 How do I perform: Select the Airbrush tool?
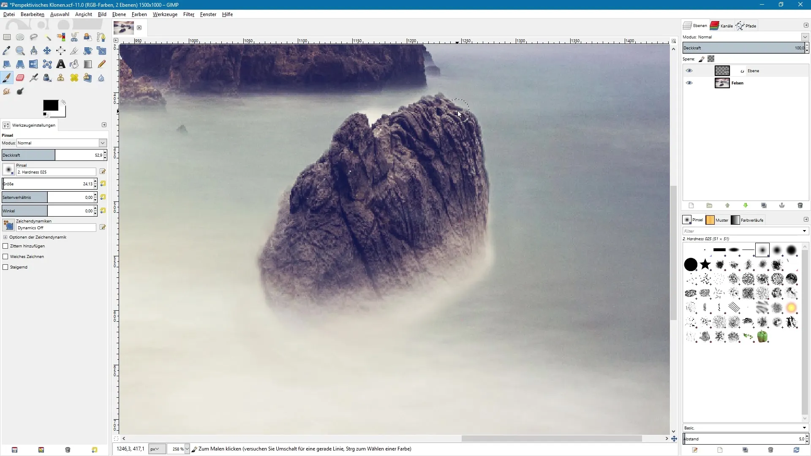click(34, 78)
